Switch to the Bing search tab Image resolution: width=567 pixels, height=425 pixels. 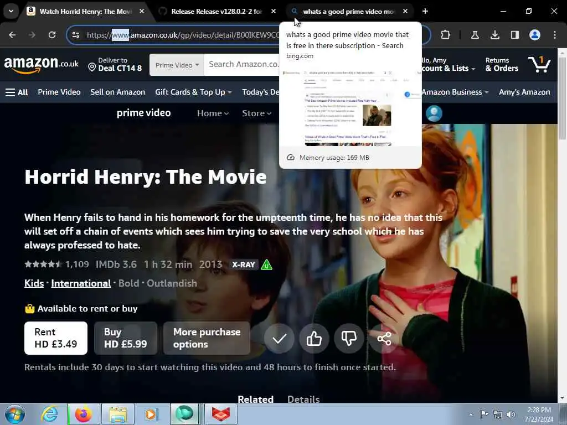pyautogui.click(x=349, y=12)
